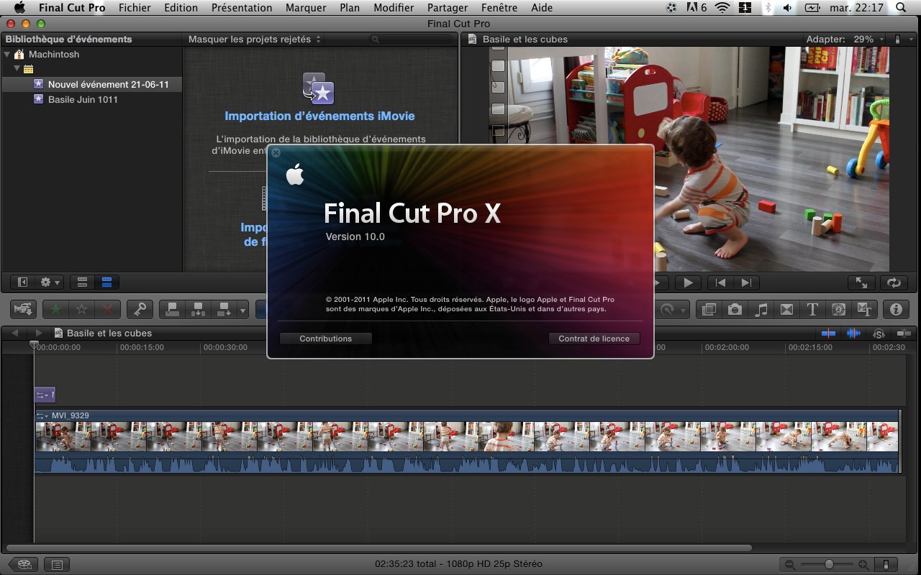Image resolution: width=921 pixels, height=575 pixels.
Task: Append clip to storyline button
Action: (x=224, y=309)
